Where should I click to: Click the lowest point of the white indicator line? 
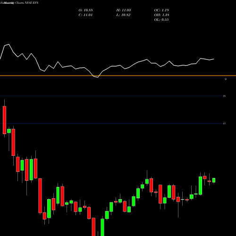tap(98, 77)
